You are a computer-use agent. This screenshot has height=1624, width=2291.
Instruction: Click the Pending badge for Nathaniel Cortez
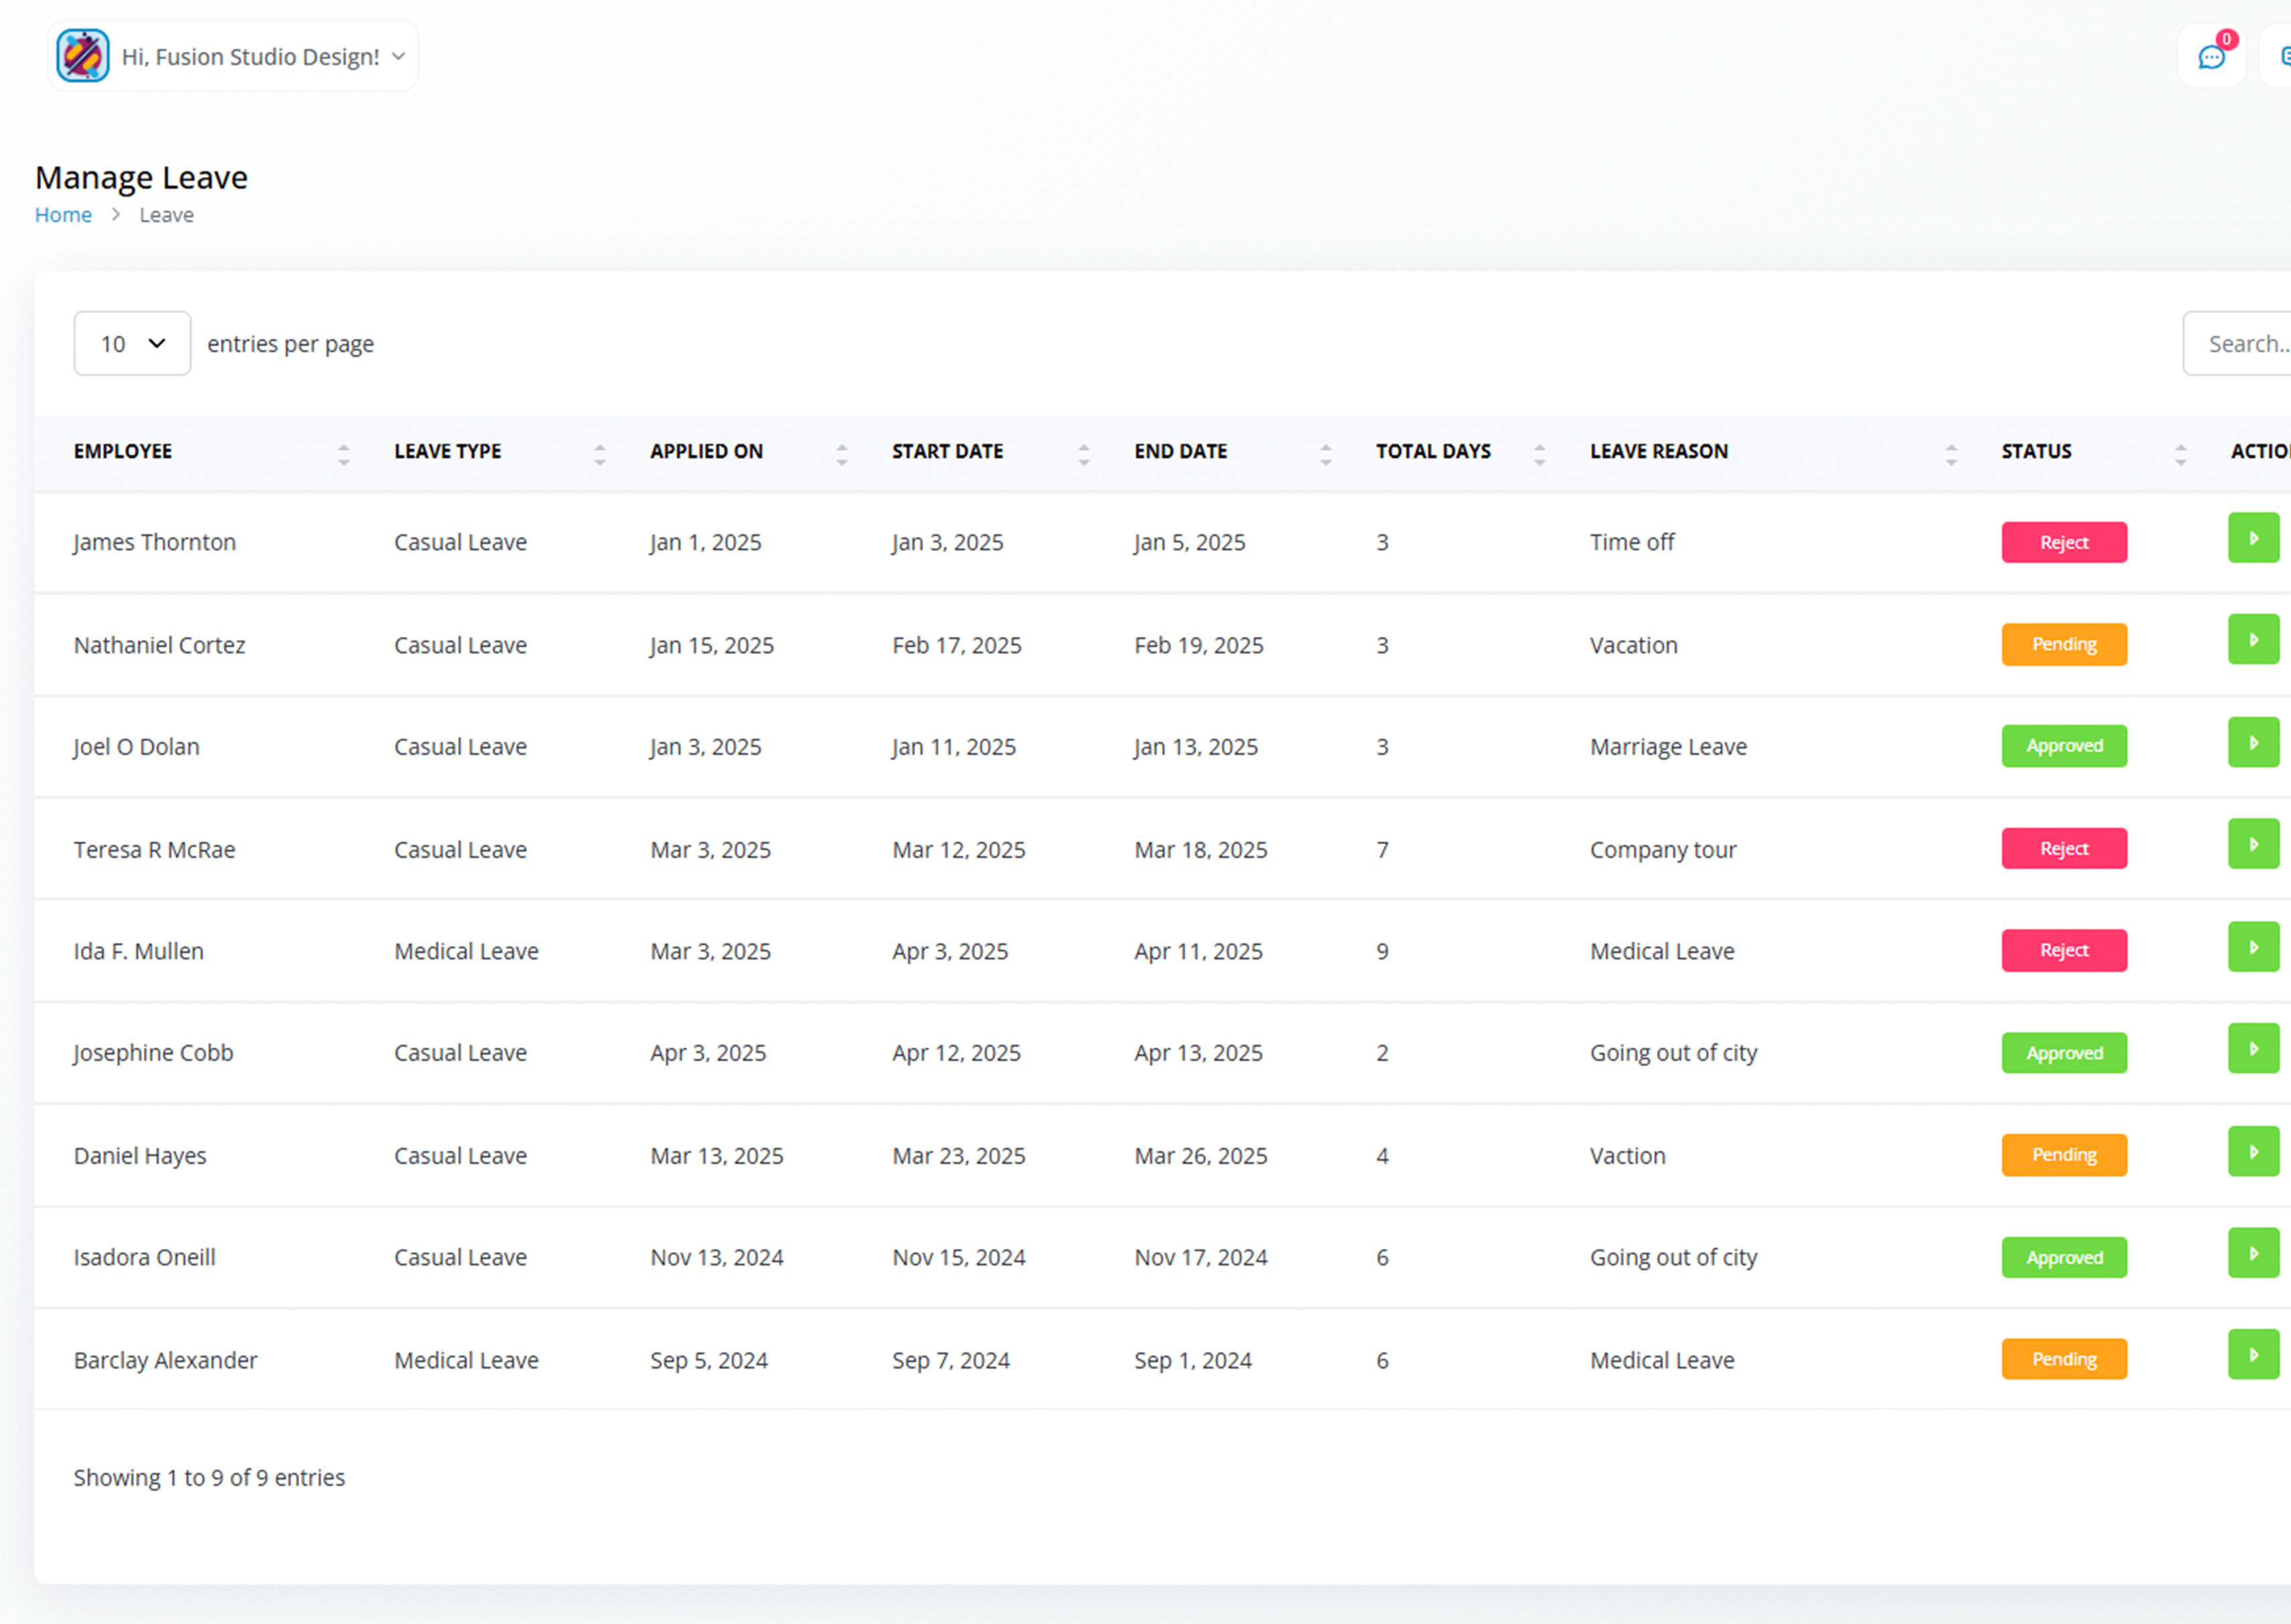(x=2064, y=645)
